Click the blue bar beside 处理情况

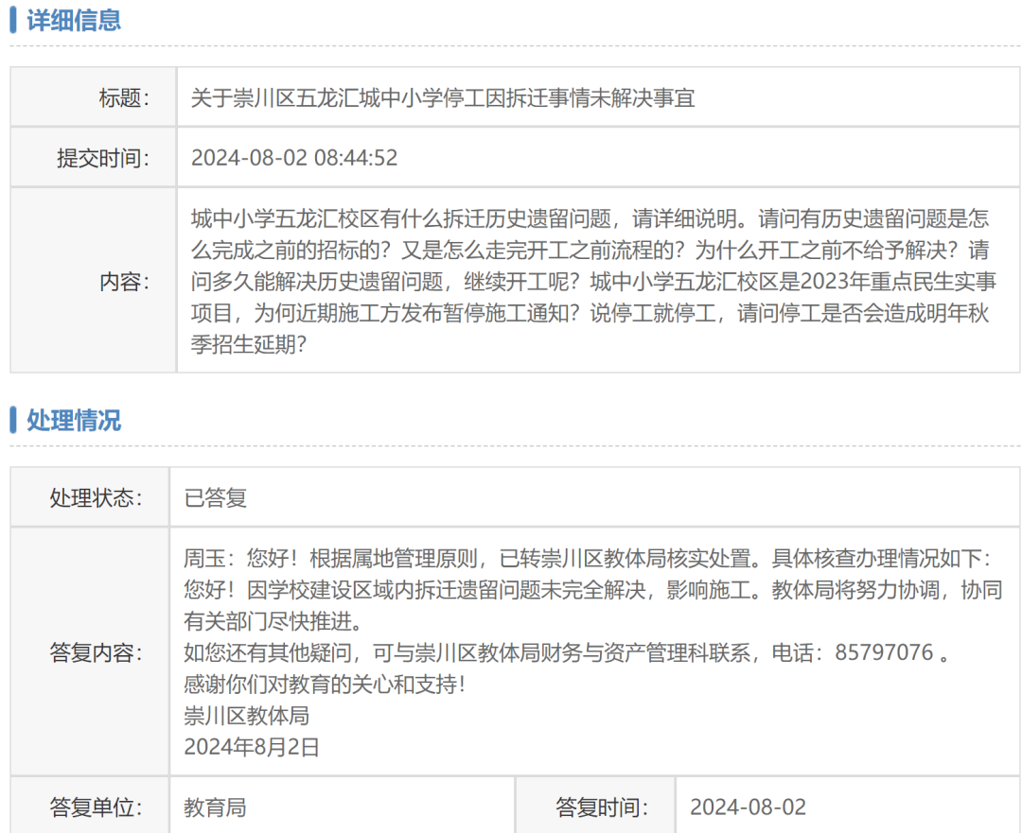13,420
